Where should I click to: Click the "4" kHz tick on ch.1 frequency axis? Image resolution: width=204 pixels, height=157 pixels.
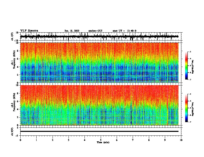coord(18,67)
